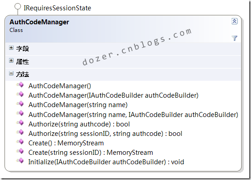
Task: Select Initialize(IAuthCodeBuilder authCodeBuilder) : void
Action: (106, 162)
